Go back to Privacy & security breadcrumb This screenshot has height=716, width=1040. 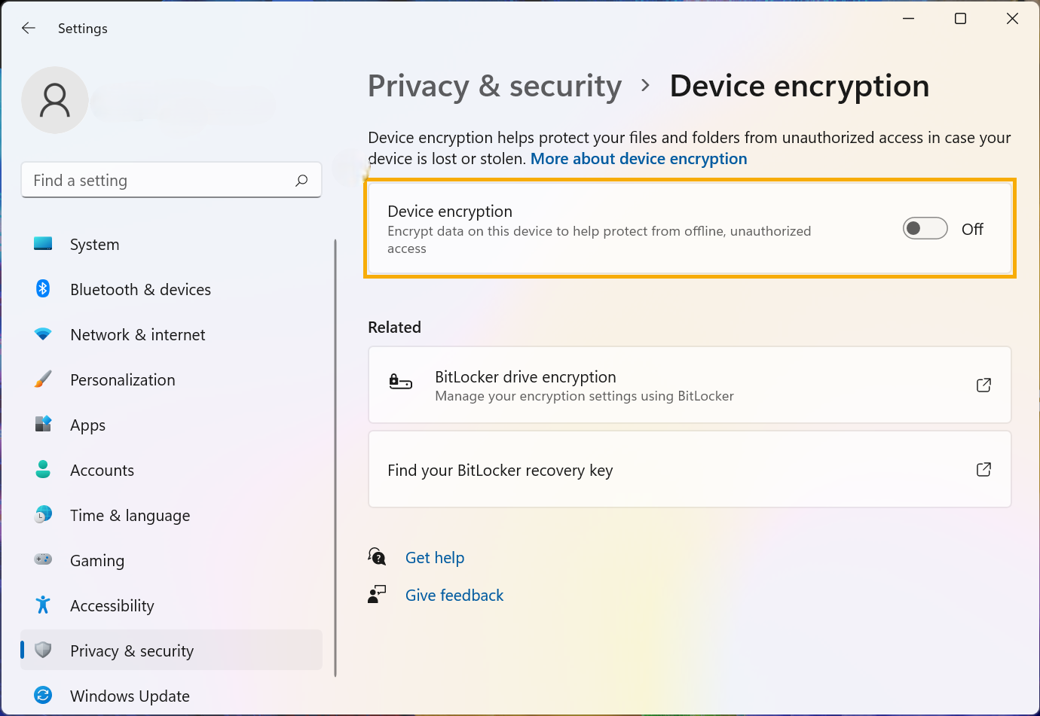pos(494,86)
